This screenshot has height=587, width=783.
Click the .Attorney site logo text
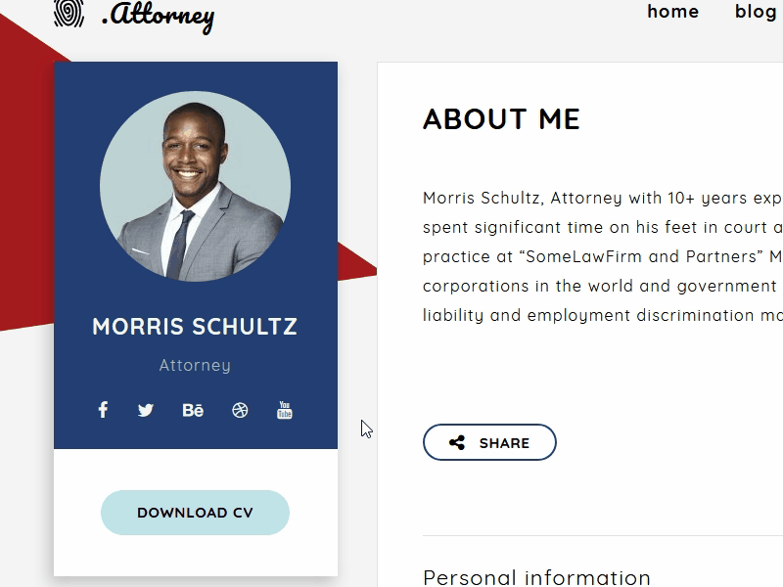(x=159, y=15)
